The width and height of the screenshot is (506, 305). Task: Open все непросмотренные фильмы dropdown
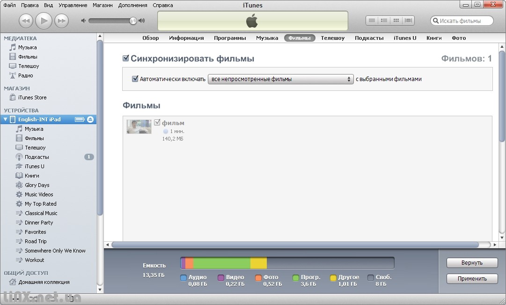(281, 79)
